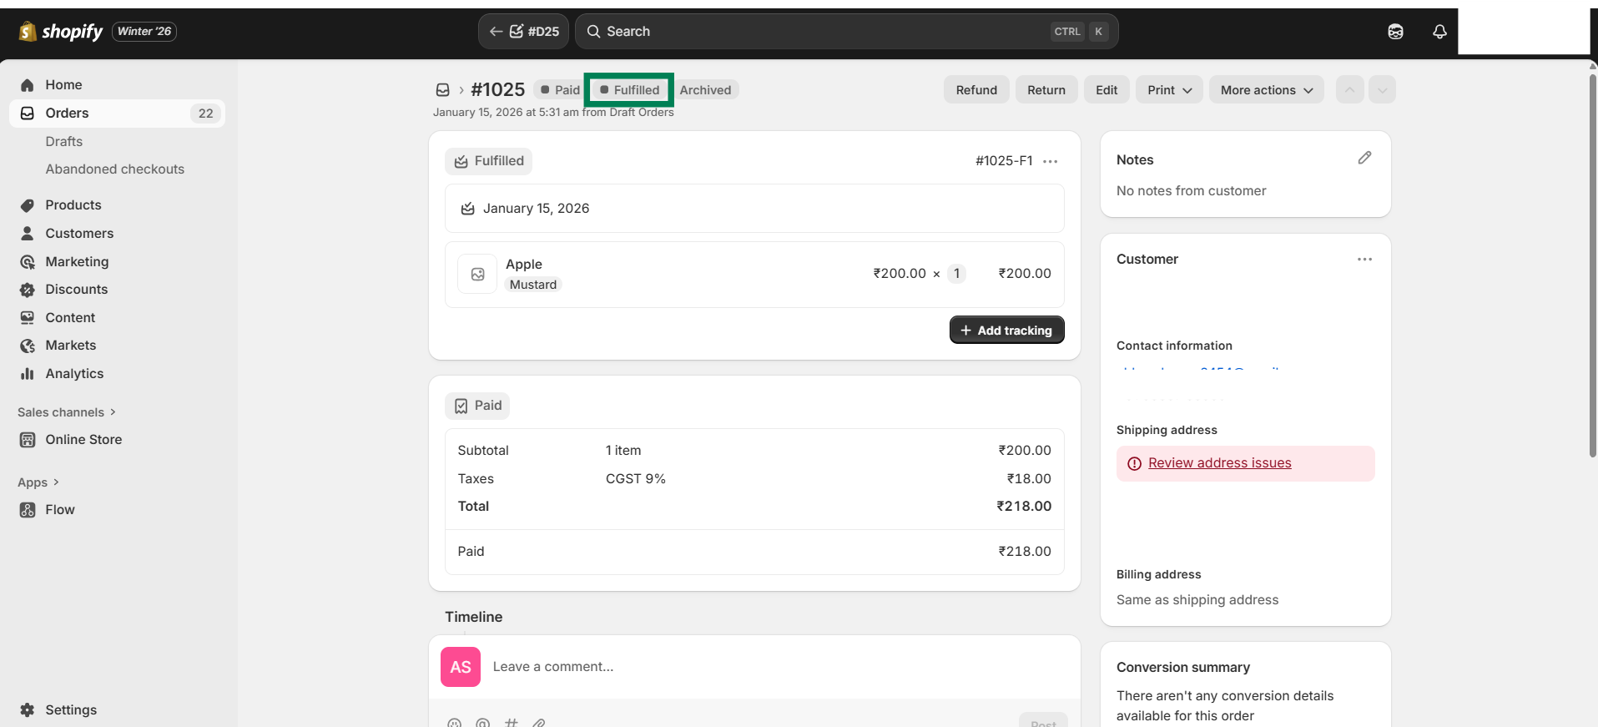Open the More actions dropdown
This screenshot has height=727, width=1598.
tap(1266, 90)
